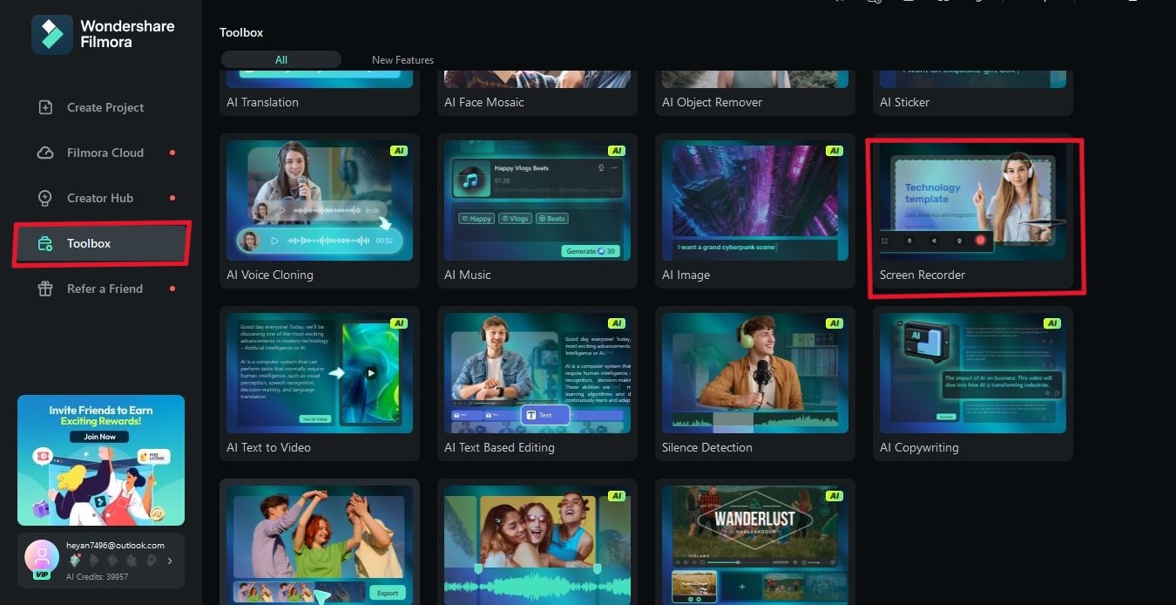Switch to the New Features tab

(x=402, y=60)
